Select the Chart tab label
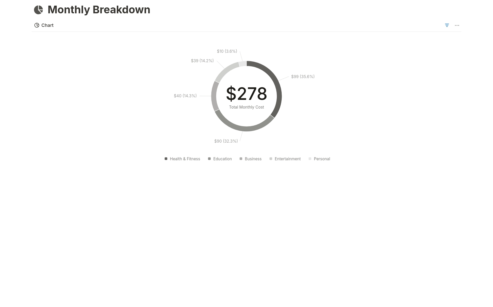This screenshot has height=307, width=493. click(48, 25)
